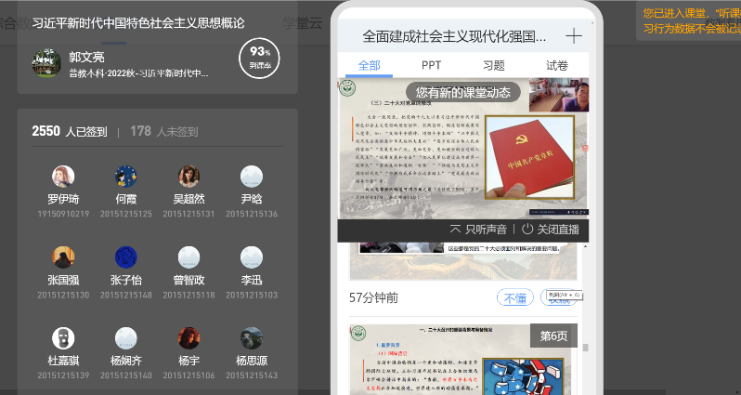Open the 第6页 slide thumbnail
Image resolution: width=741 pixels, height=395 pixels.
(x=462, y=358)
